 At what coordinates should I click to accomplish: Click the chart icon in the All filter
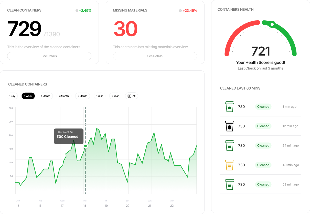click(x=129, y=96)
